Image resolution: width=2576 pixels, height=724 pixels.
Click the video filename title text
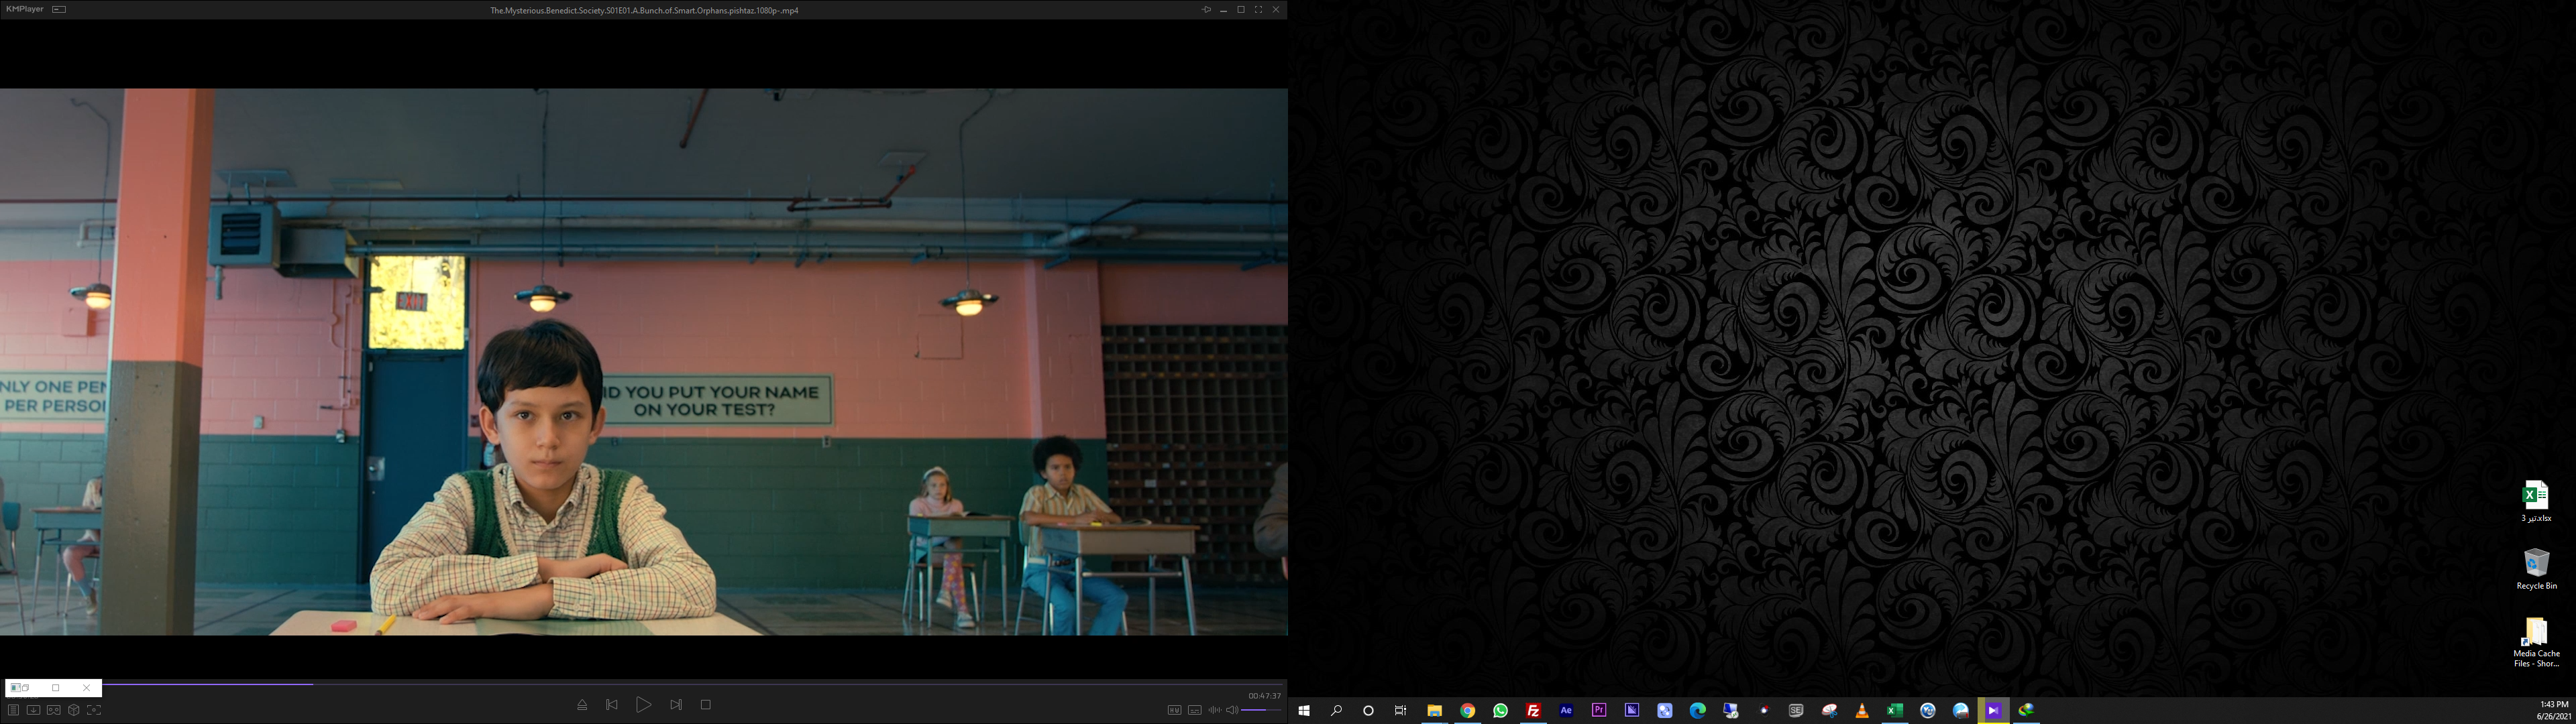tap(644, 10)
